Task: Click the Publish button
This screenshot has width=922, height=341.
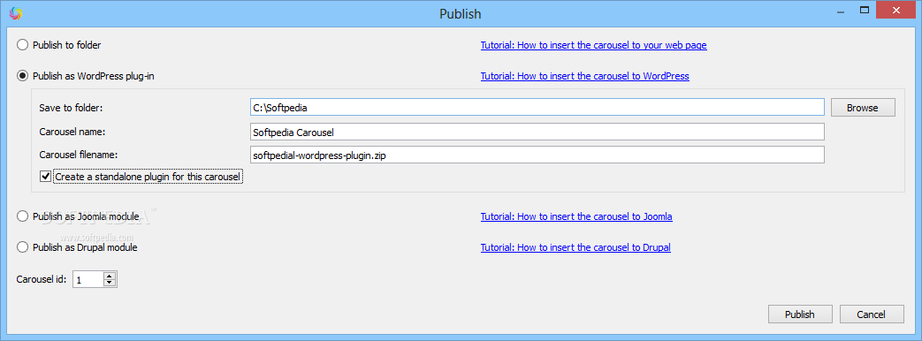Action: pos(800,314)
